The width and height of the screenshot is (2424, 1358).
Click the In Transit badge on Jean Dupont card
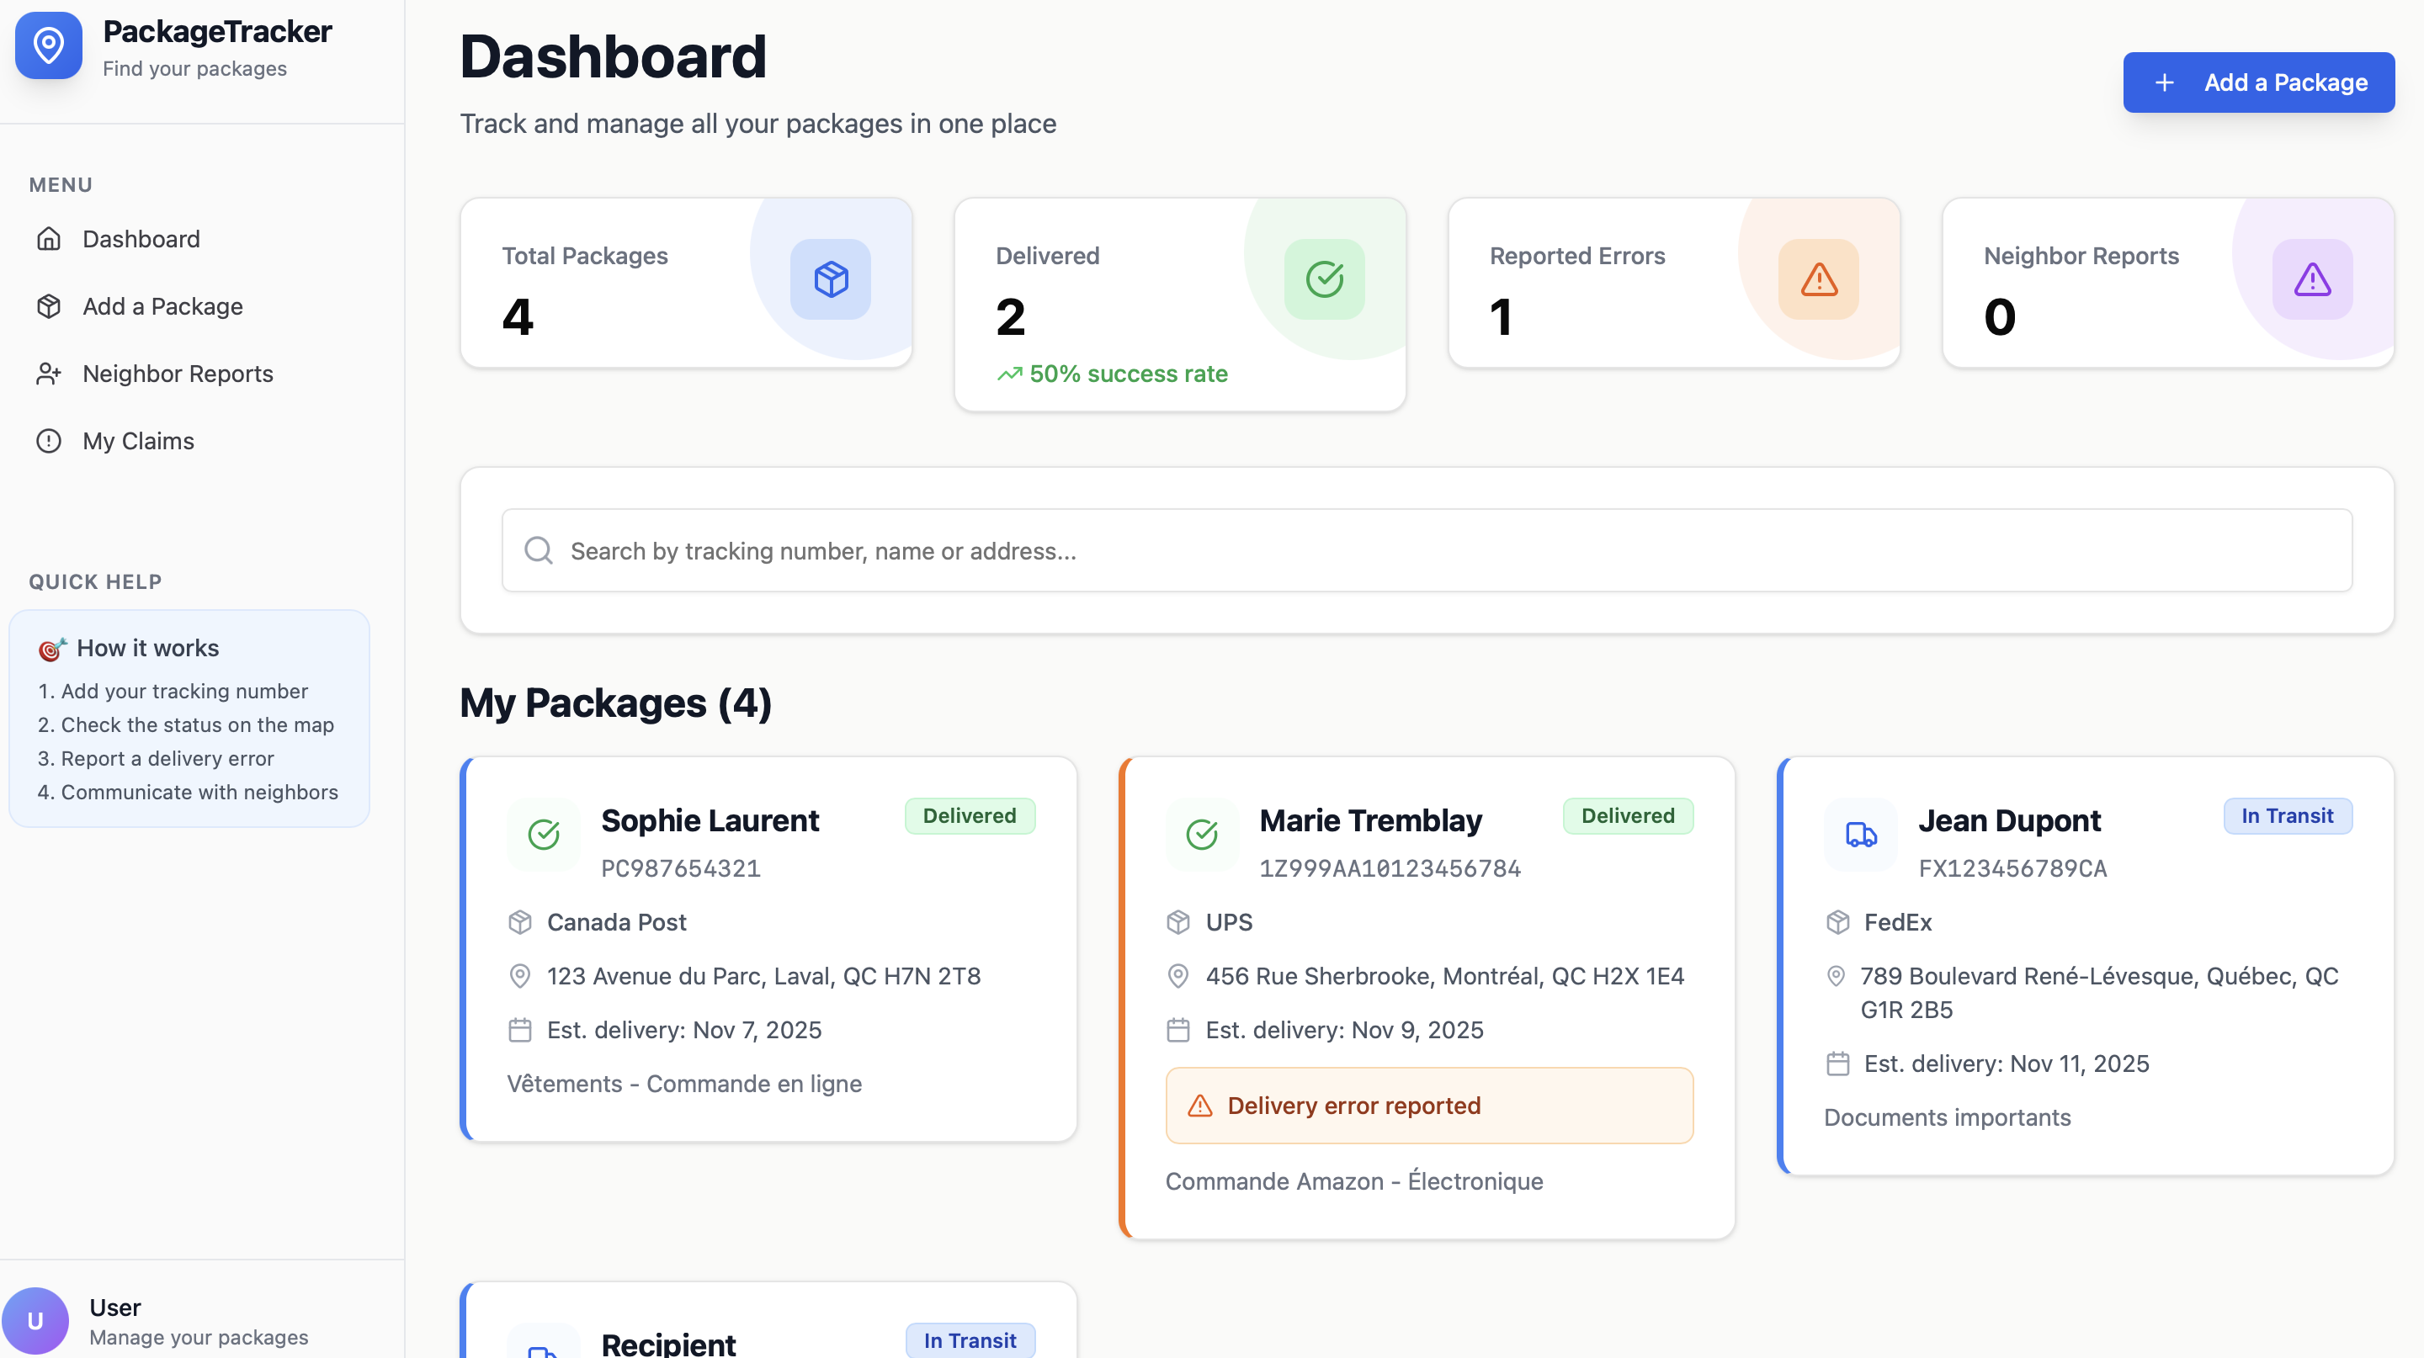2288,815
